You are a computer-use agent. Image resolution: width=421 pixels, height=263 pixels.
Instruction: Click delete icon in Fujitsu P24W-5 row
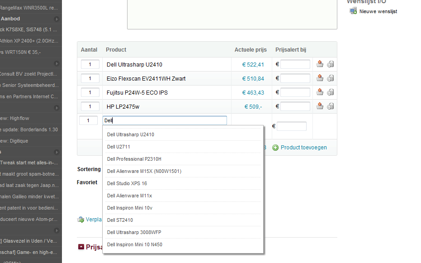click(x=331, y=92)
